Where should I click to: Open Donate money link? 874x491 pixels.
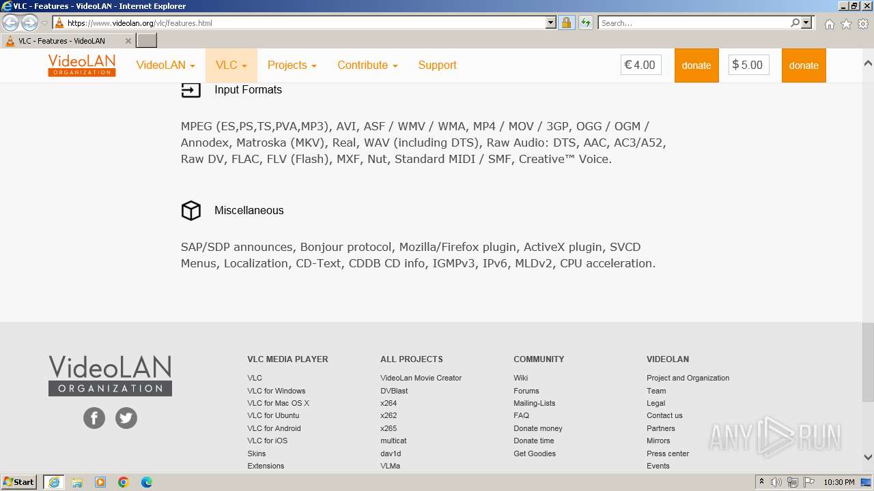pos(538,428)
